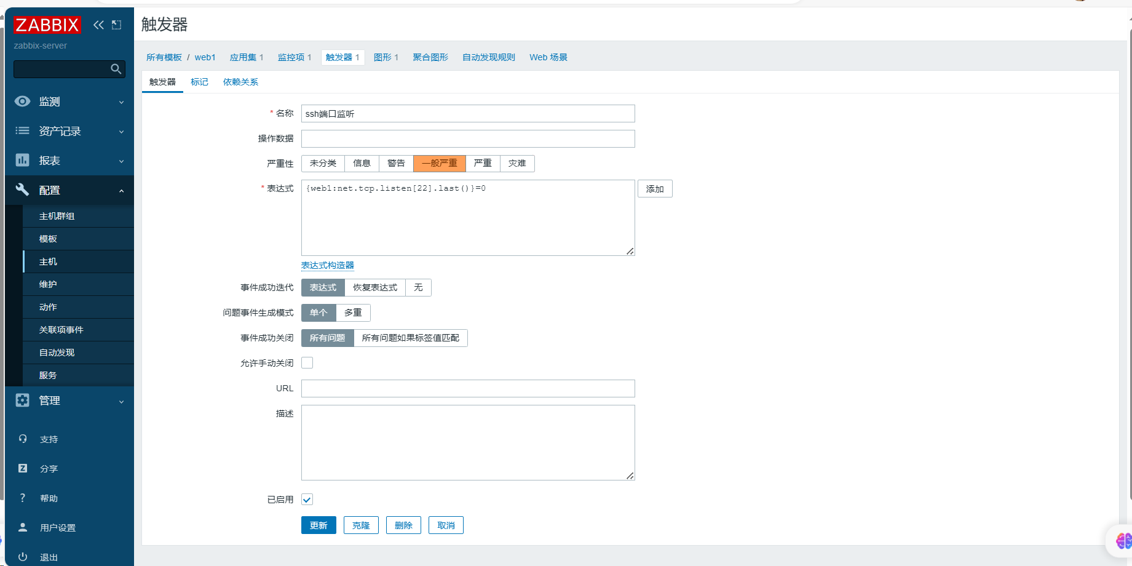Image resolution: width=1132 pixels, height=566 pixels.
Task: Set severity to 未分类
Action: click(323, 163)
